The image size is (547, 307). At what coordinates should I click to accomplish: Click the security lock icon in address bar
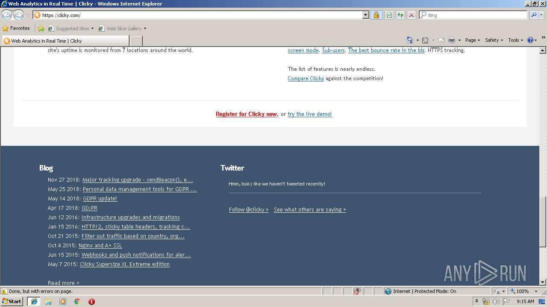[376, 15]
